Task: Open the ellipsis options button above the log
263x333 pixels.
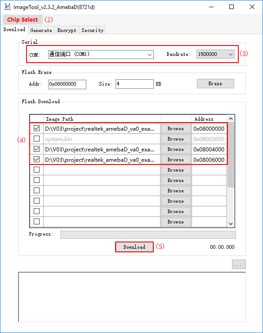Action: click(239, 264)
